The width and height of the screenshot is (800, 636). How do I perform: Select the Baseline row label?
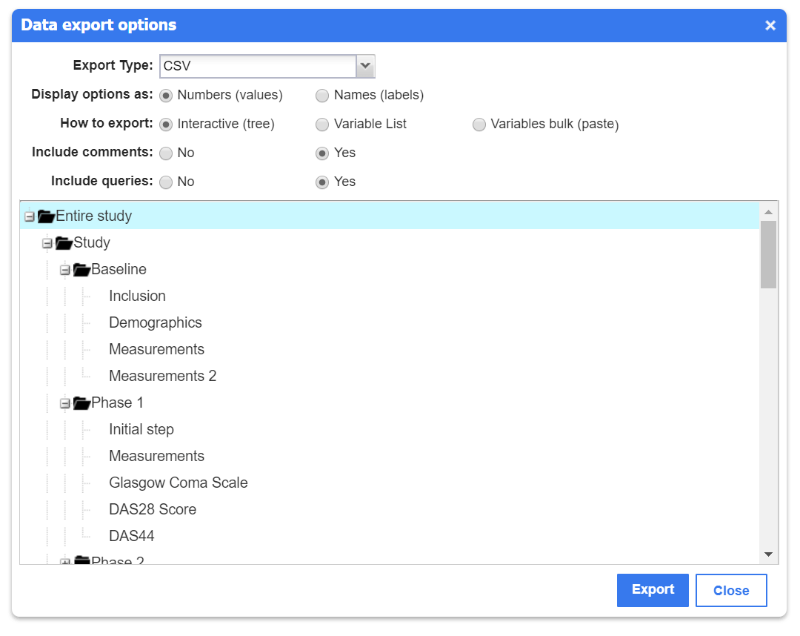(x=119, y=269)
